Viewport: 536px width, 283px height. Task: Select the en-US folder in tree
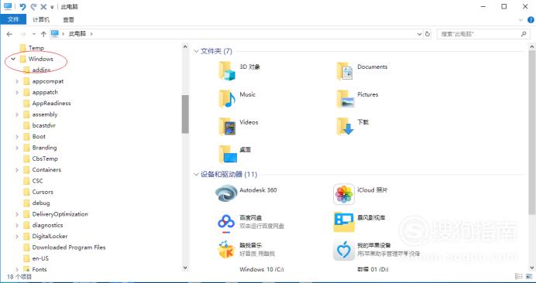[x=36, y=258]
